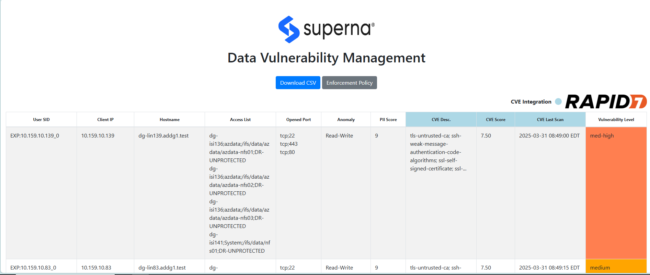This screenshot has height=275, width=650.
Task: Click the Anomaly column header
Action: click(x=346, y=120)
